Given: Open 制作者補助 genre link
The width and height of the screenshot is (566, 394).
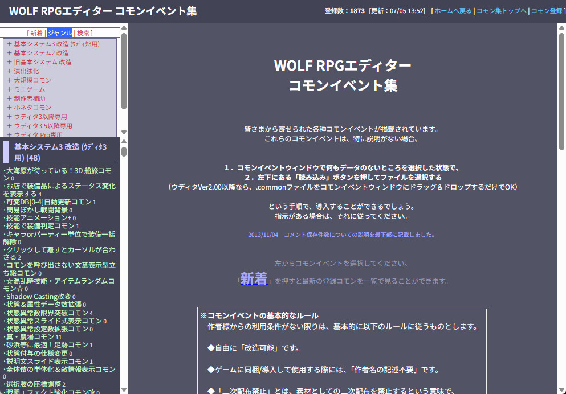Looking at the screenshot, I should (30, 98).
